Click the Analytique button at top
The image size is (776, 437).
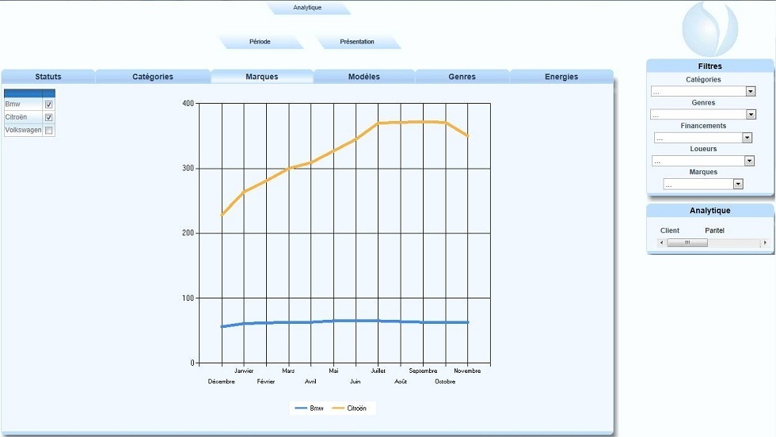(x=307, y=8)
